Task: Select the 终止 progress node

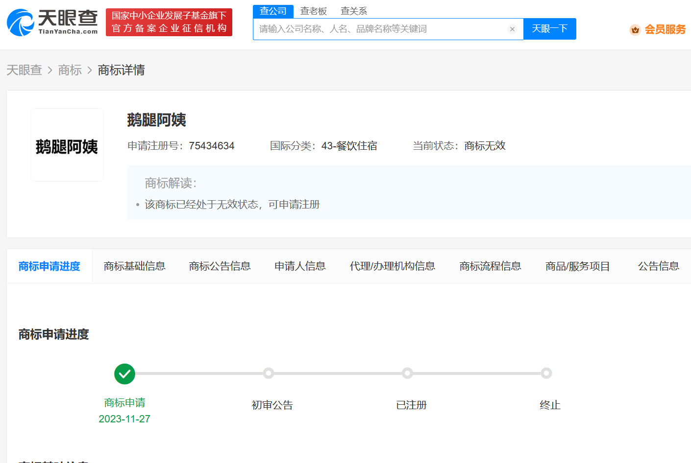Action: [x=546, y=373]
